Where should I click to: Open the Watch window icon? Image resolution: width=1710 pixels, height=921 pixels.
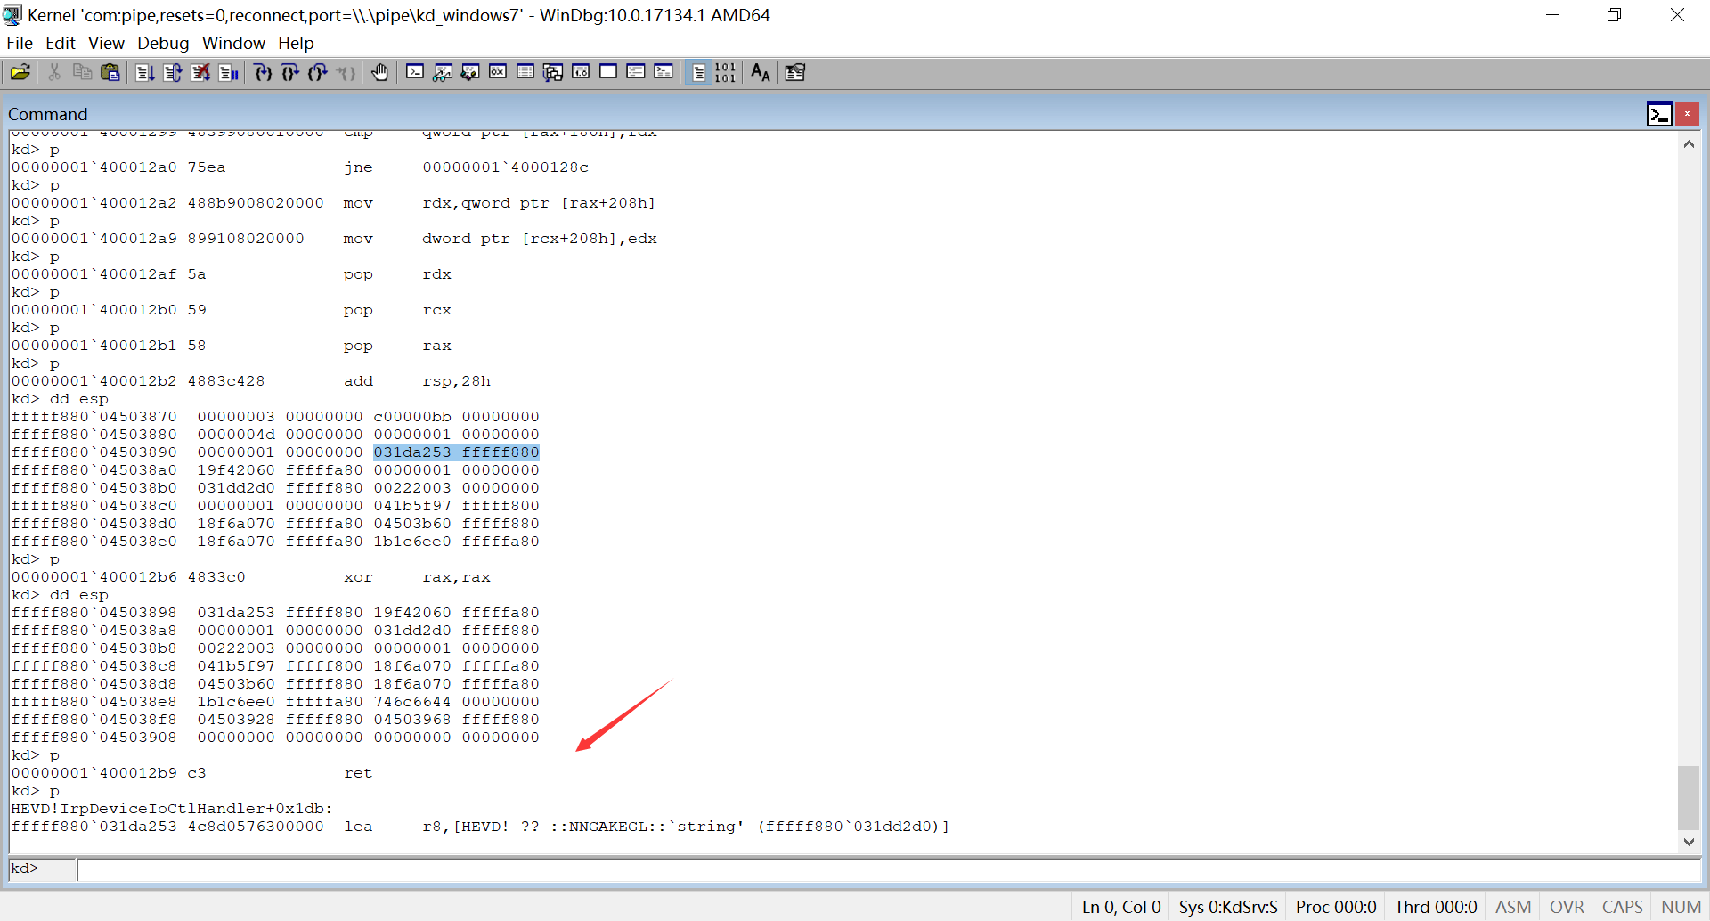pyautogui.click(x=443, y=72)
